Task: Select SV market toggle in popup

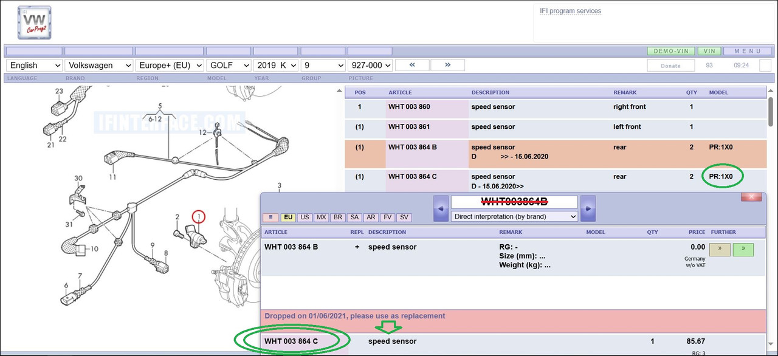Action: point(404,217)
